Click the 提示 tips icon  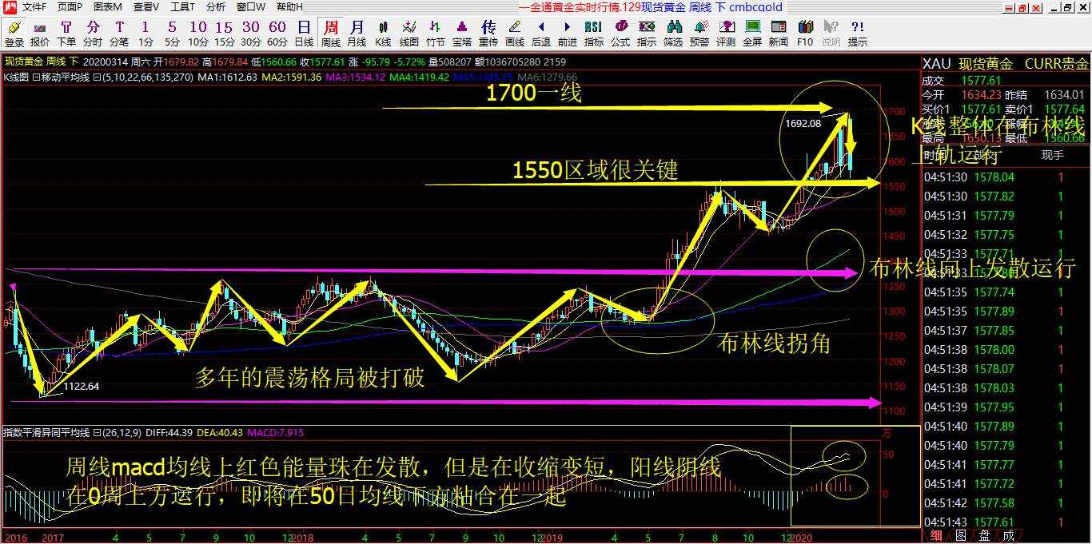[x=858, y=34]
